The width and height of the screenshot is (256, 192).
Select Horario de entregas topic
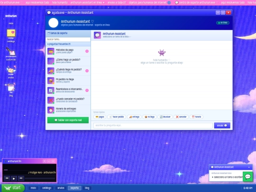(68, 110)
